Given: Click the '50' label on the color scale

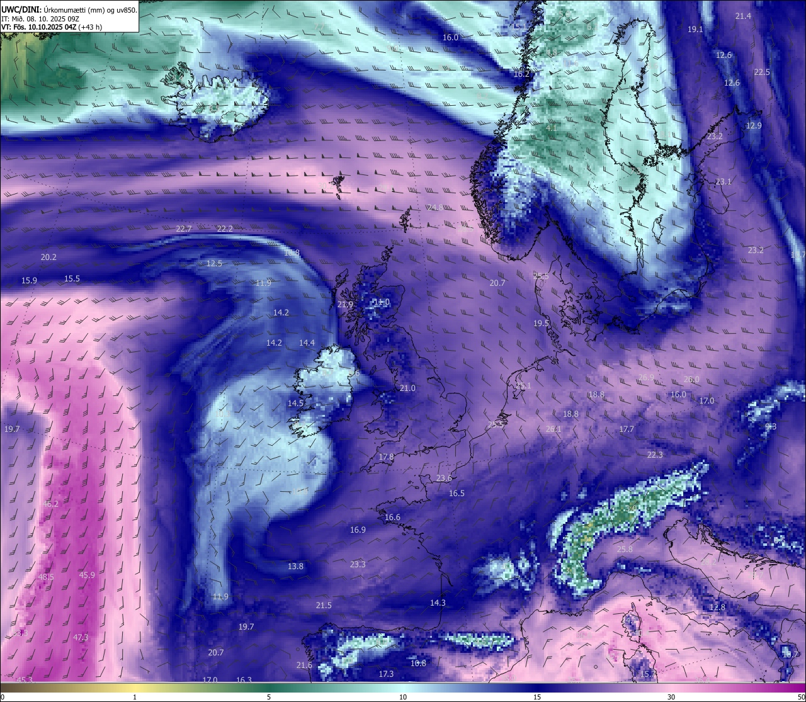Looking at the screenshot, I should point(801,697).
